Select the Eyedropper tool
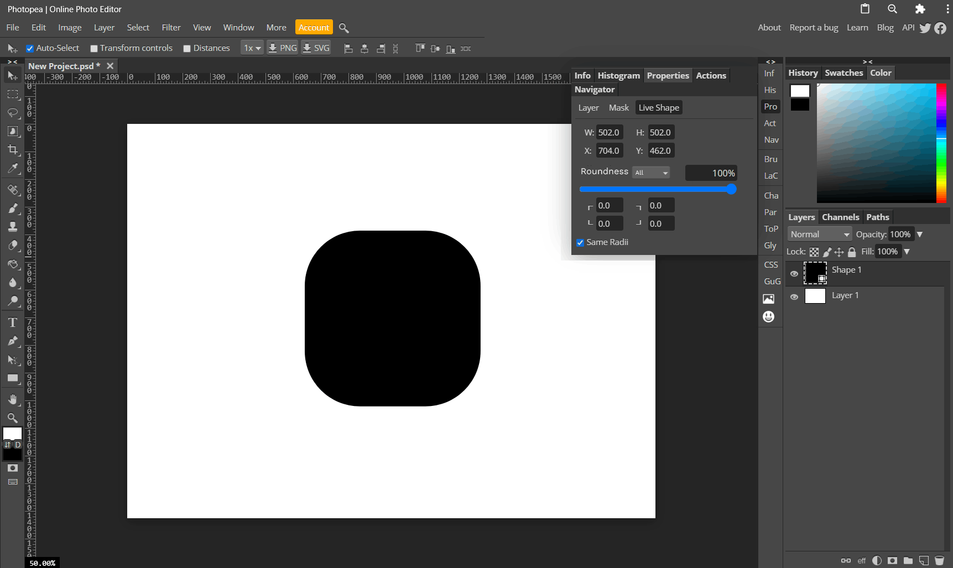The width and height of the screenshot is (953, 568). 12,168
